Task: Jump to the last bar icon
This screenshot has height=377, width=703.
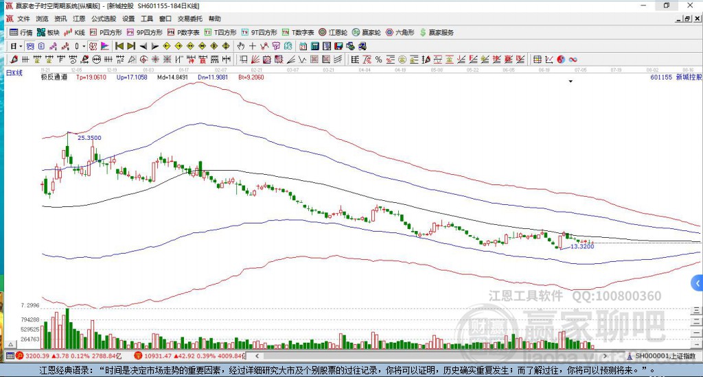Action: [x=131, y=46]
